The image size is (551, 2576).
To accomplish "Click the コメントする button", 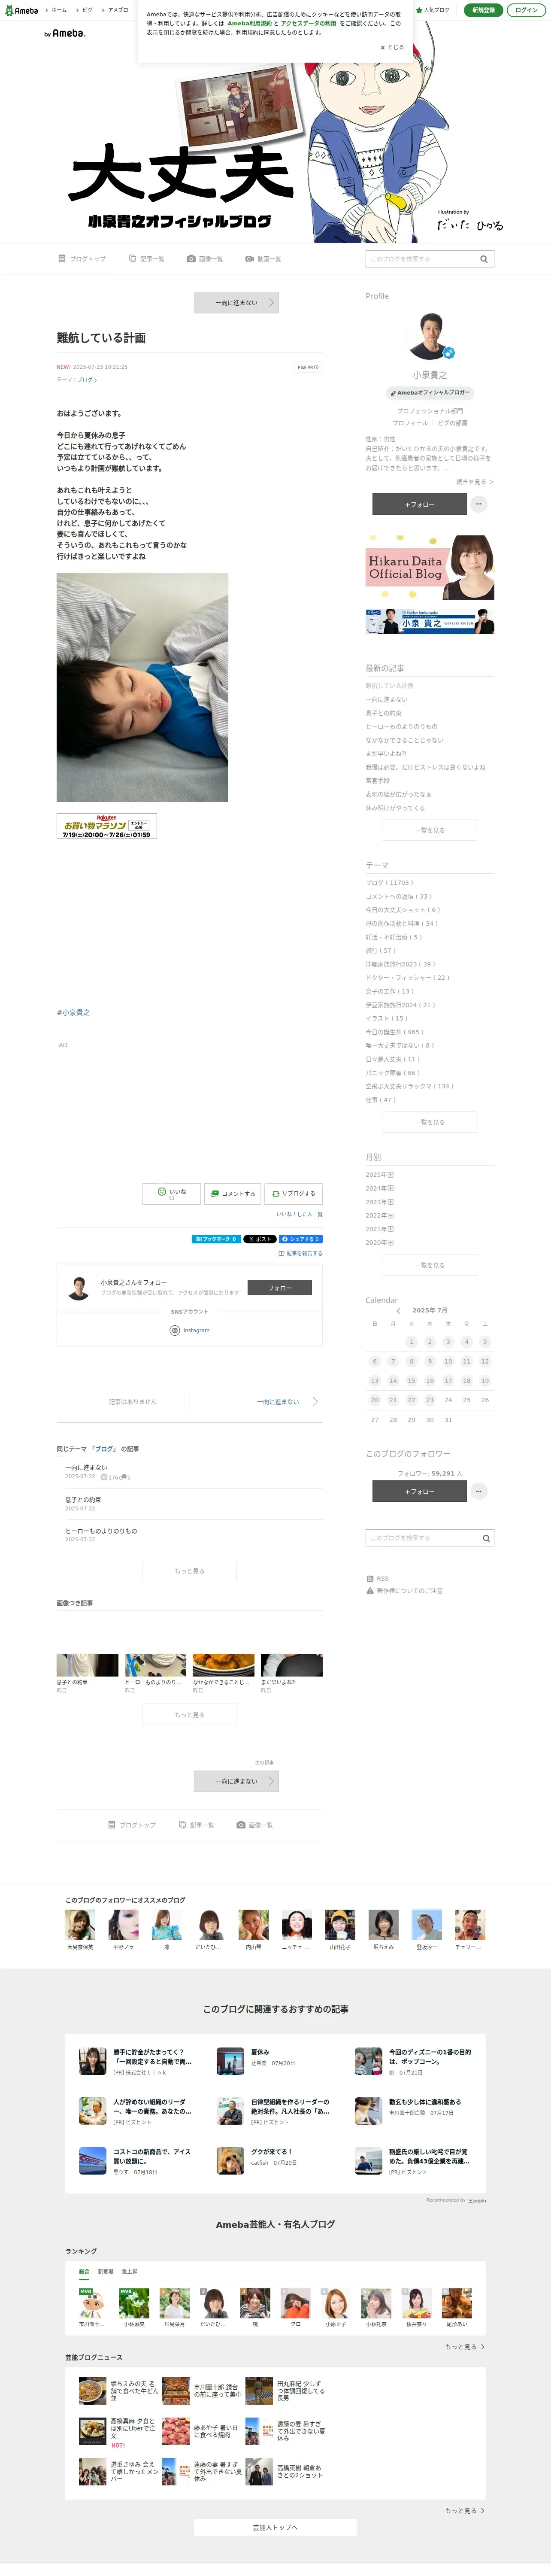I will pyautogui.click(x=232, y=1193).
